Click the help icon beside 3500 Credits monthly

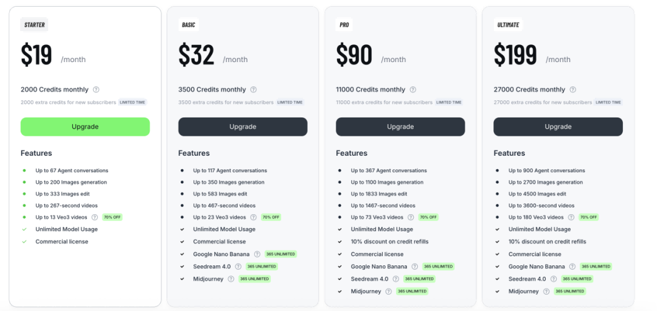254,89
